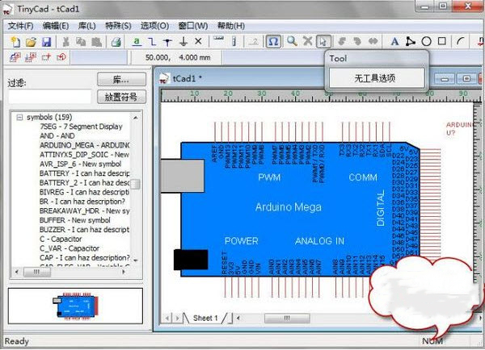Select the rectangle drawing tool

point(441,41)
